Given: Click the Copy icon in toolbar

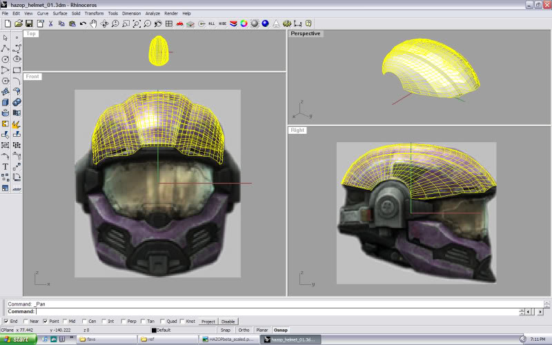Looking at the screenshot, I should [x=61, y=23].
